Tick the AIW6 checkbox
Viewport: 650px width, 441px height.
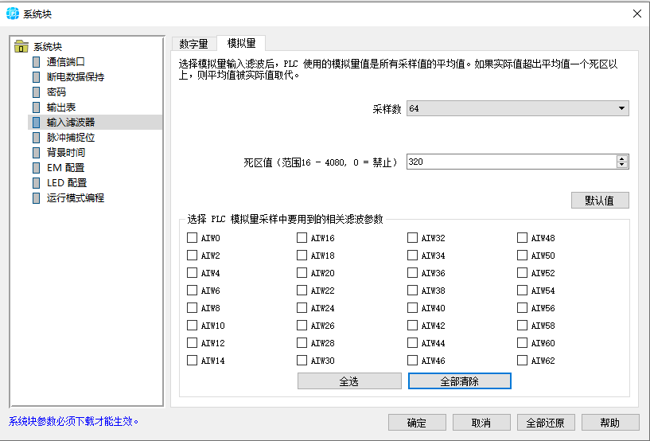pos(192,290)
